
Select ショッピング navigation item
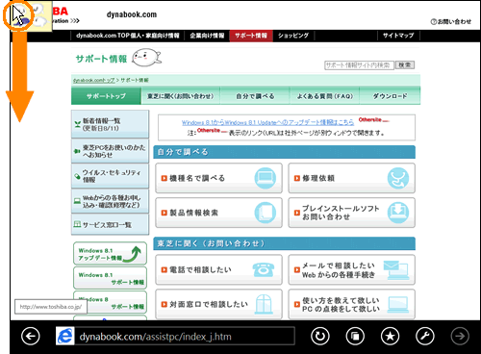(x=293, y=36)
